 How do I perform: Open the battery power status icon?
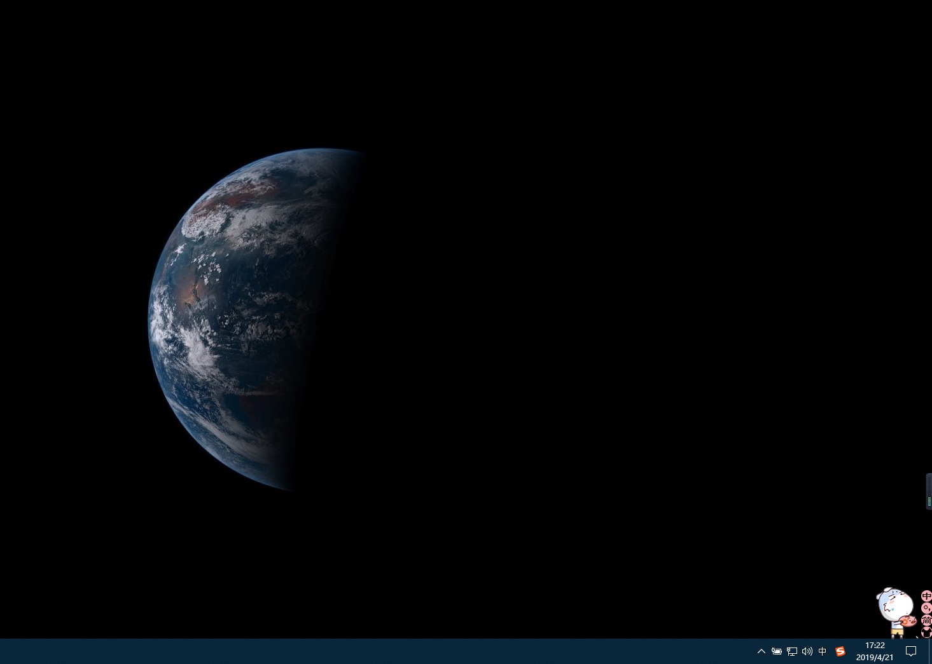[x=777, y=651]
